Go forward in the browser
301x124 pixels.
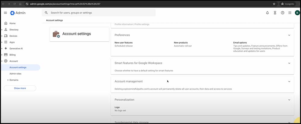click(x=9, y=4)
